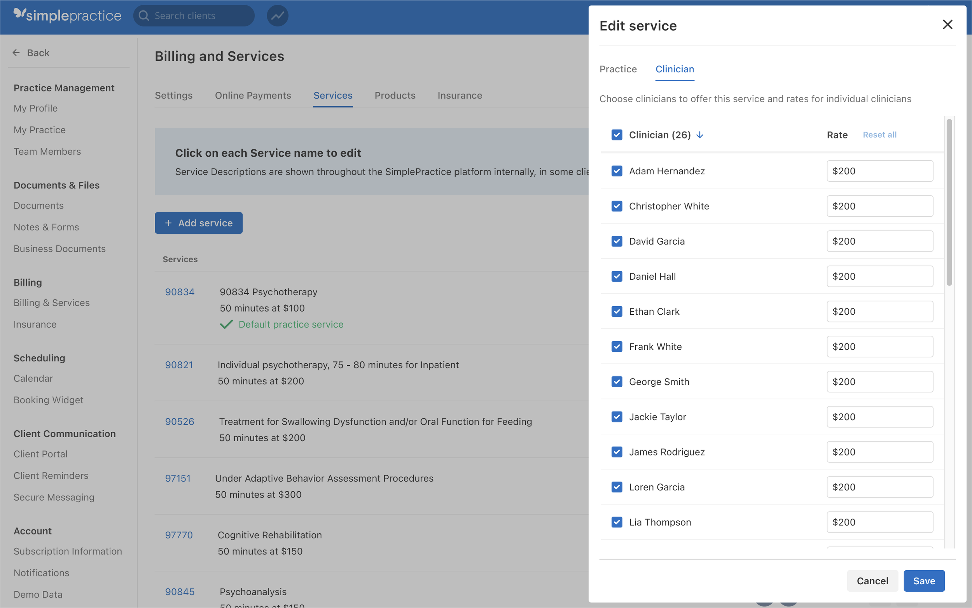
Task: Open Subscription Information
Action: point(68,551)
